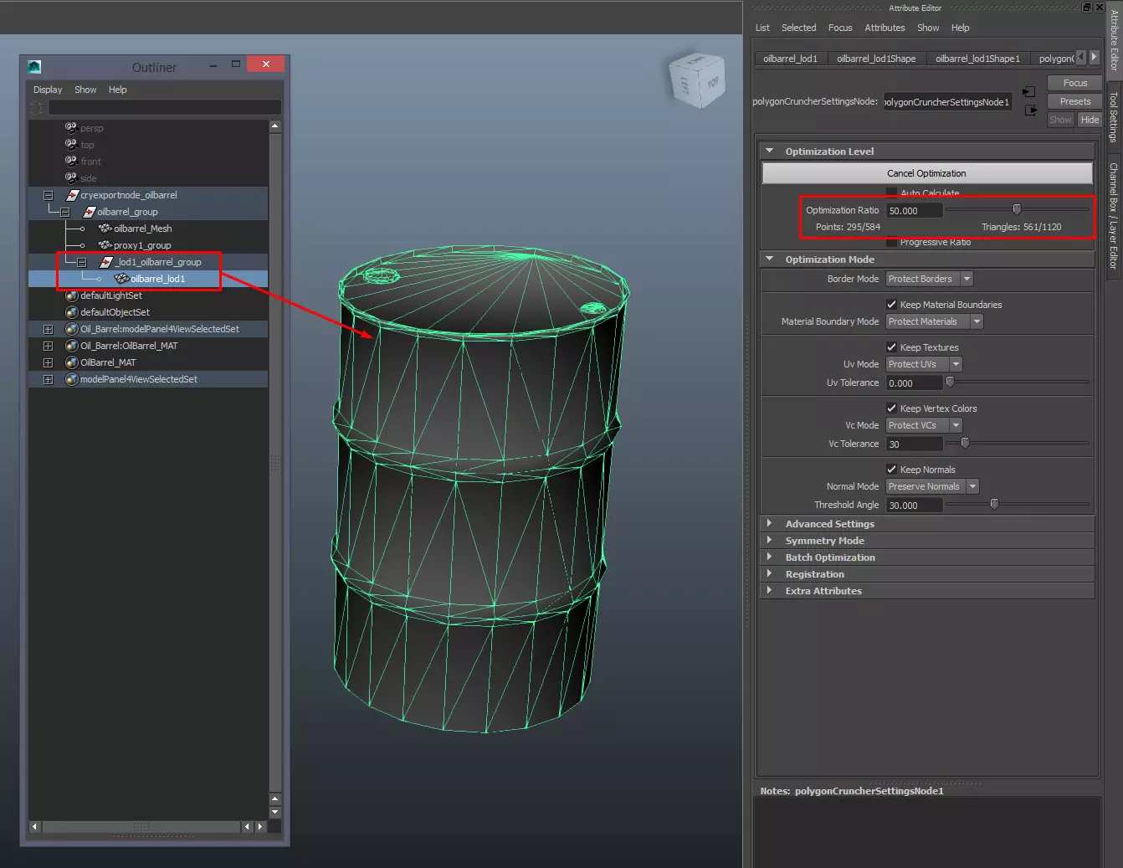Click the OilBarrel_MAT set icon

72,362
